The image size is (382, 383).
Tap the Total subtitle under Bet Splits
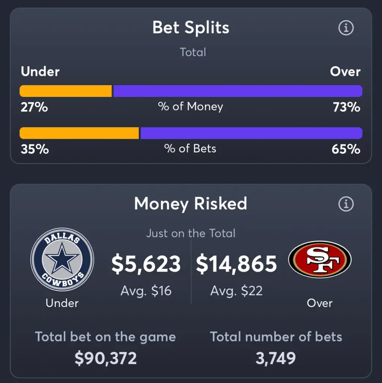pos(193,52)
